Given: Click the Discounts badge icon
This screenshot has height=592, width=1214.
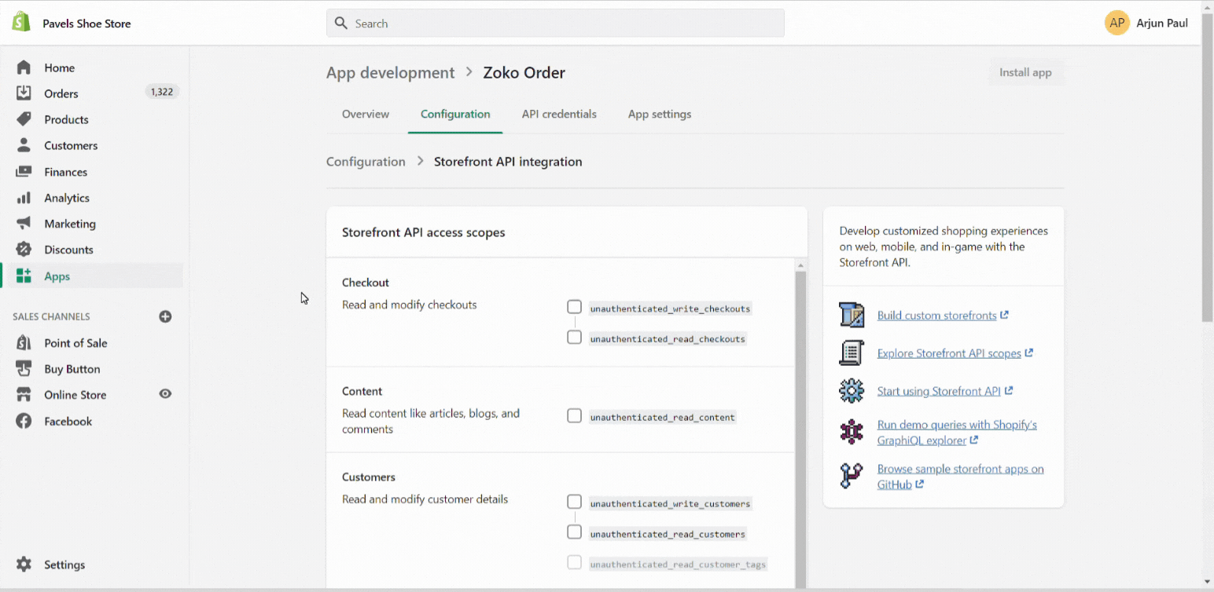Looking at the screenshot, I should (x=24, y=250).
